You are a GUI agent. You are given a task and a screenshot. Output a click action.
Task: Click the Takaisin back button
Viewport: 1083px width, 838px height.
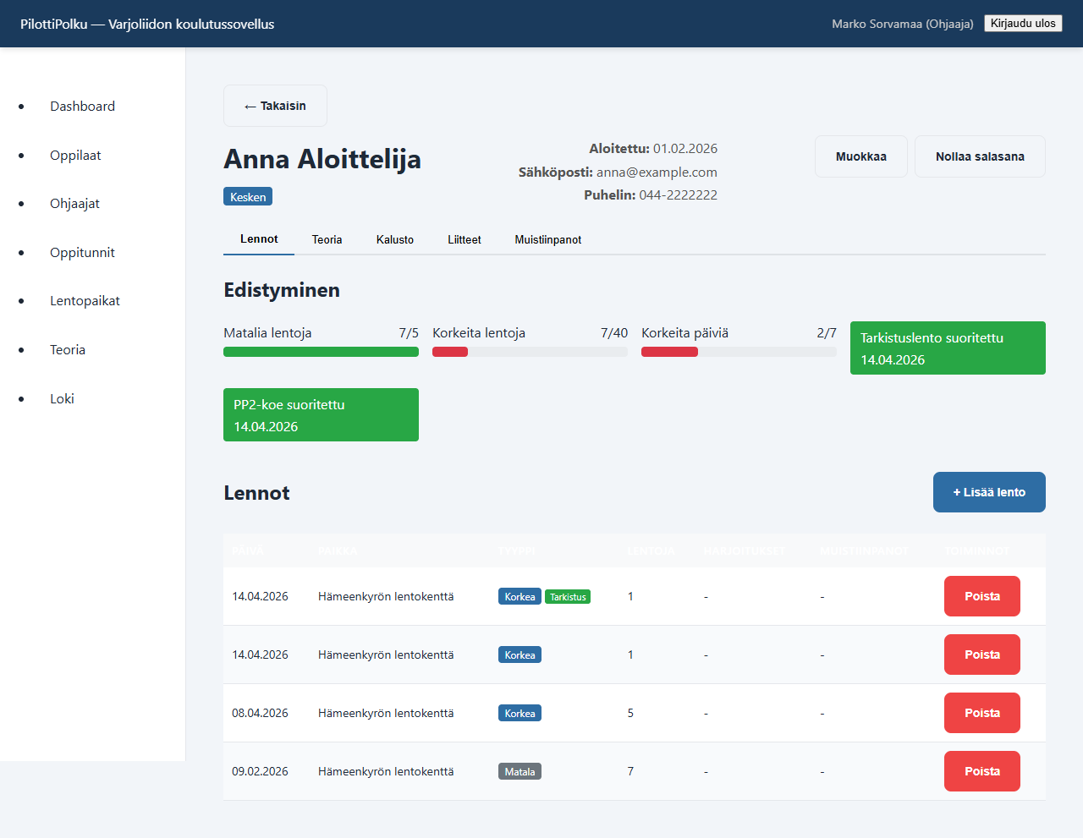coord(275,106)
